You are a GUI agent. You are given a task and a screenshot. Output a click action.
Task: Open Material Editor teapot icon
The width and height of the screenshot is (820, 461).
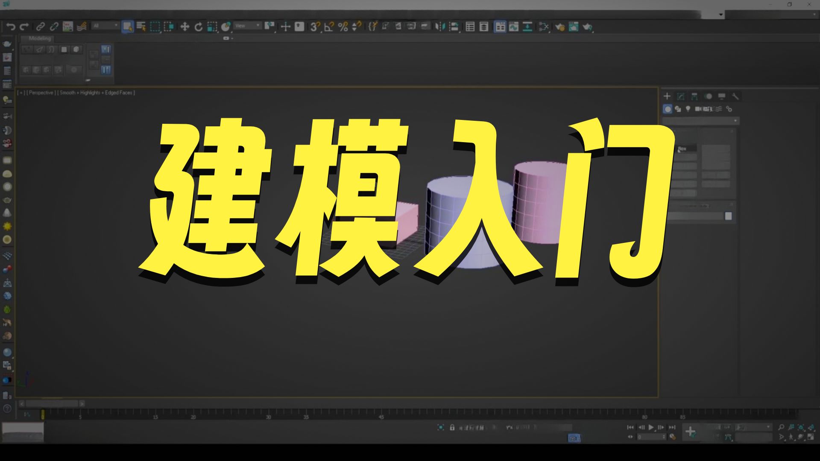(x=544, y=27)
